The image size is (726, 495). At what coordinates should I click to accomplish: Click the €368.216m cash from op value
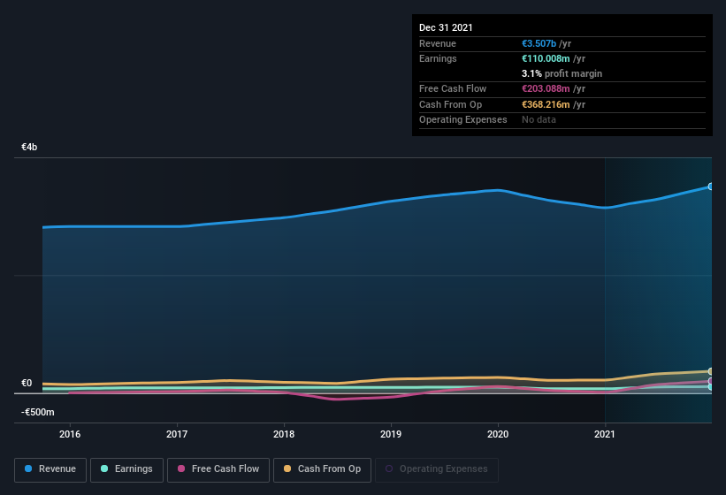click(x=546, y=104)
